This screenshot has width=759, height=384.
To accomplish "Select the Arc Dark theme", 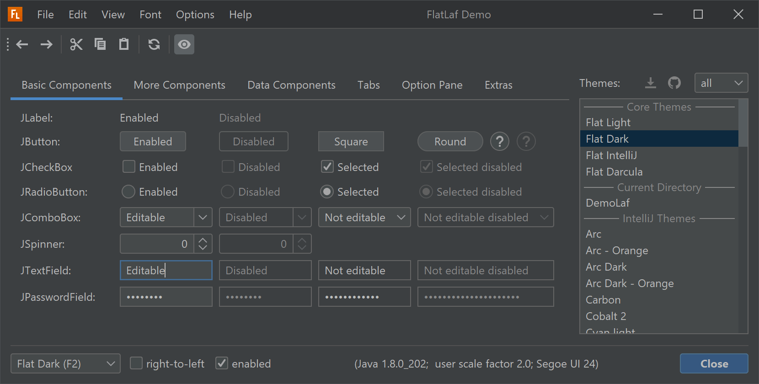I will click(x=606, y=267).
